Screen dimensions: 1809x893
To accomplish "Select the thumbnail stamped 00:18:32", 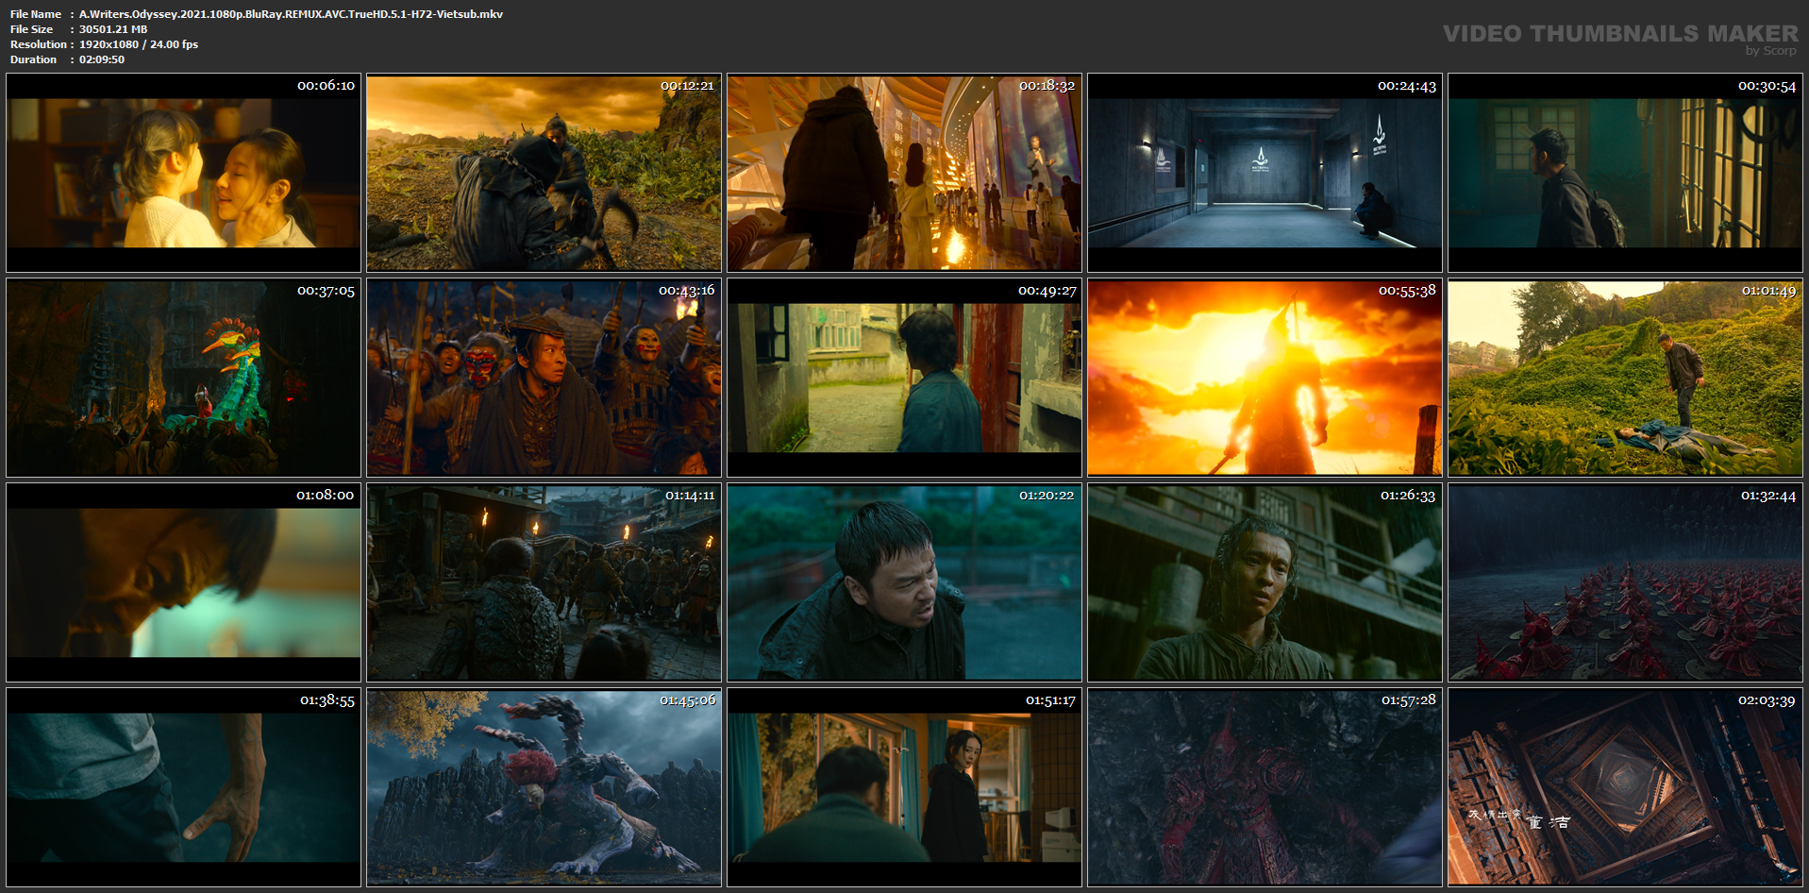I will [904, 173].
